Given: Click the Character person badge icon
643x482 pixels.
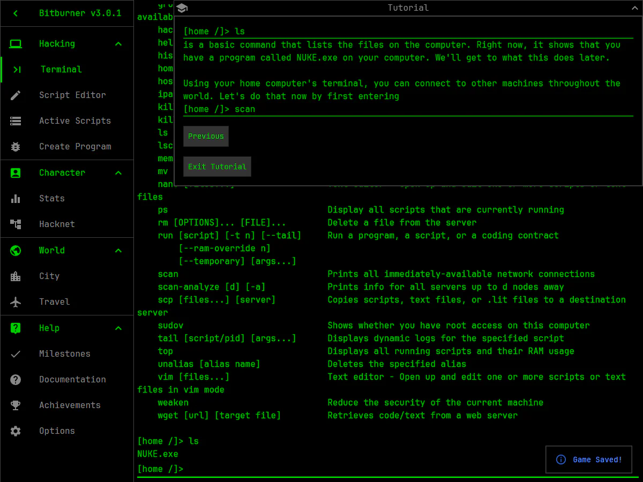Looking at the screenshot, I should pos(16,173).
